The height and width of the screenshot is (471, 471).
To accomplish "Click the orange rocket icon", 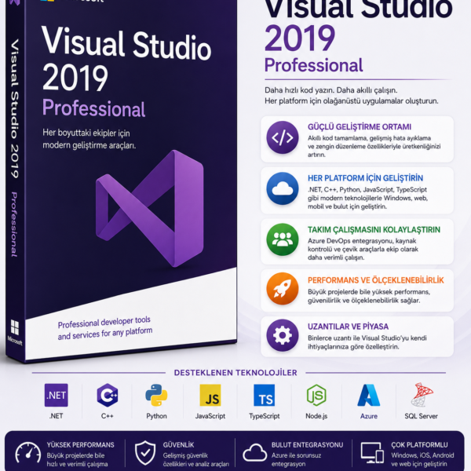I will (283, 289).
